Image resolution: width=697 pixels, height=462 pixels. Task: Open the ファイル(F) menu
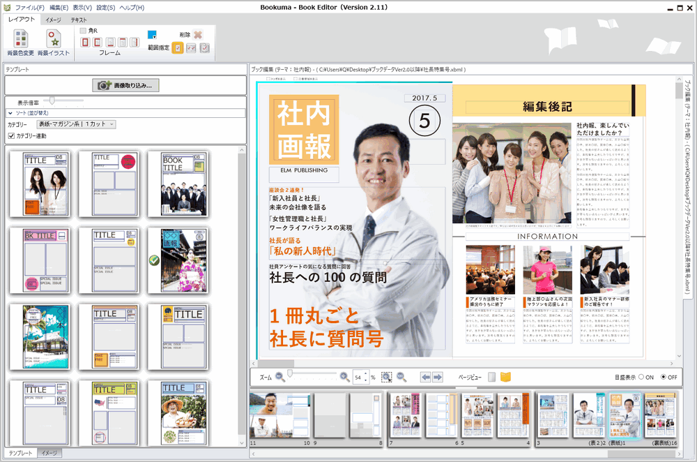click(x=30, y=7)
